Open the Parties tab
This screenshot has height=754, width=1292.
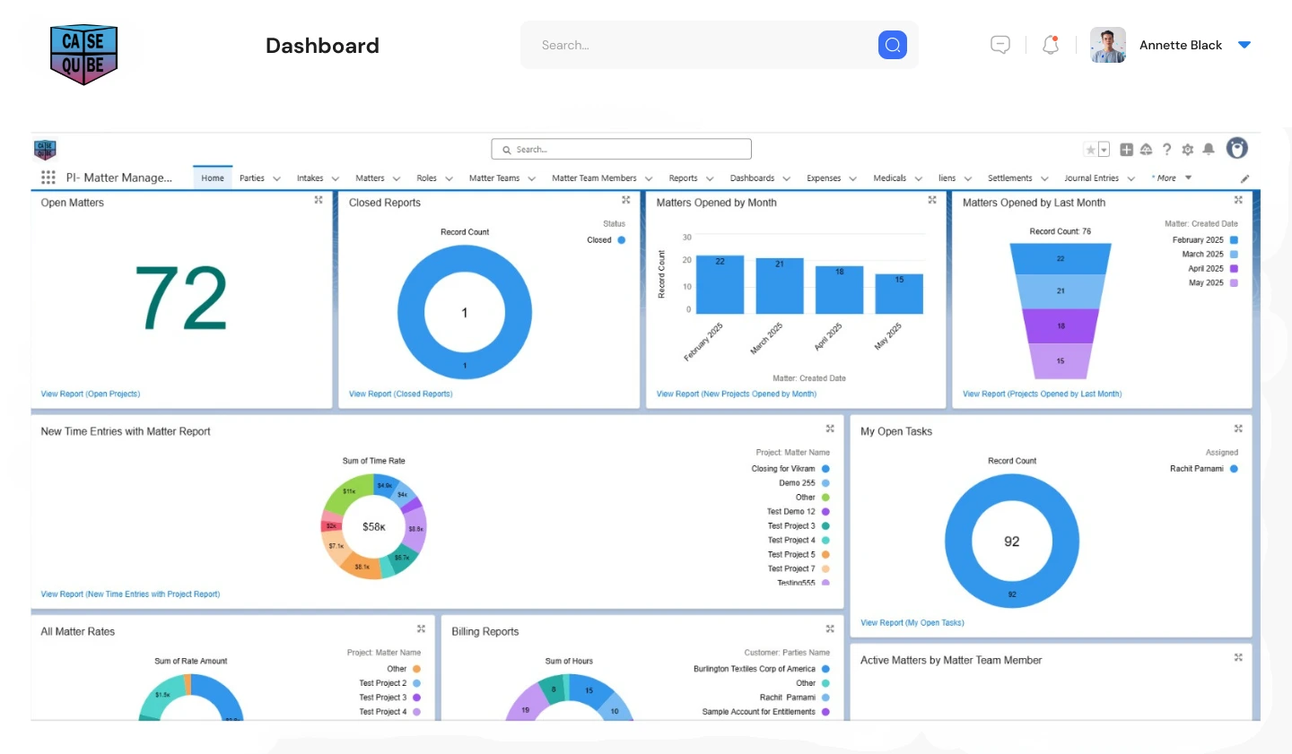(252, 178)
